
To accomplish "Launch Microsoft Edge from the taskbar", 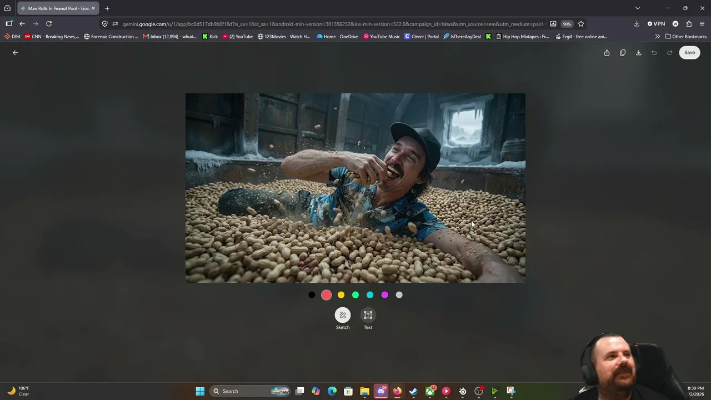I will [332, 391].
